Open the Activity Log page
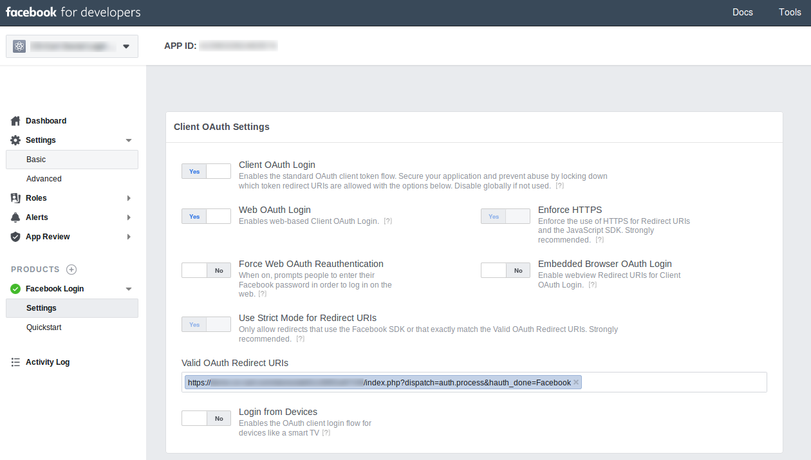This screenshot has height=460, width=811. pos(48,362)
